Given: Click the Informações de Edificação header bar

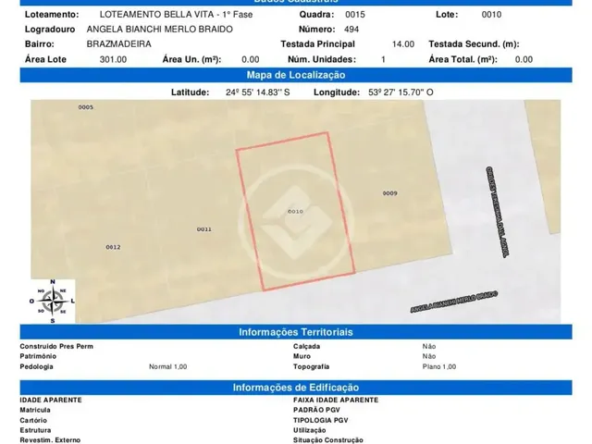Looking at the screenshot, I should (x=296, y=388).
